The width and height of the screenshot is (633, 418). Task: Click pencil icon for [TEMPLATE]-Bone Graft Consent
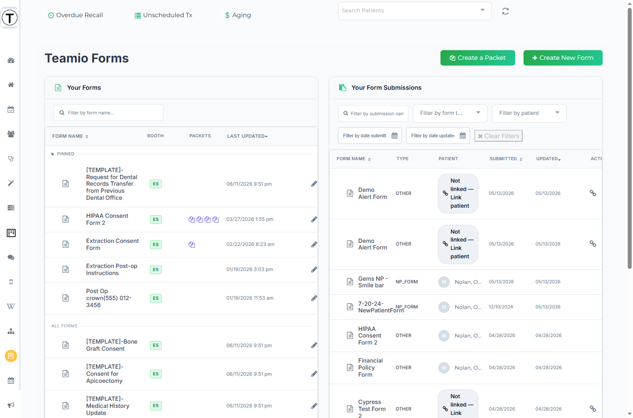click(x=314, y=345)
